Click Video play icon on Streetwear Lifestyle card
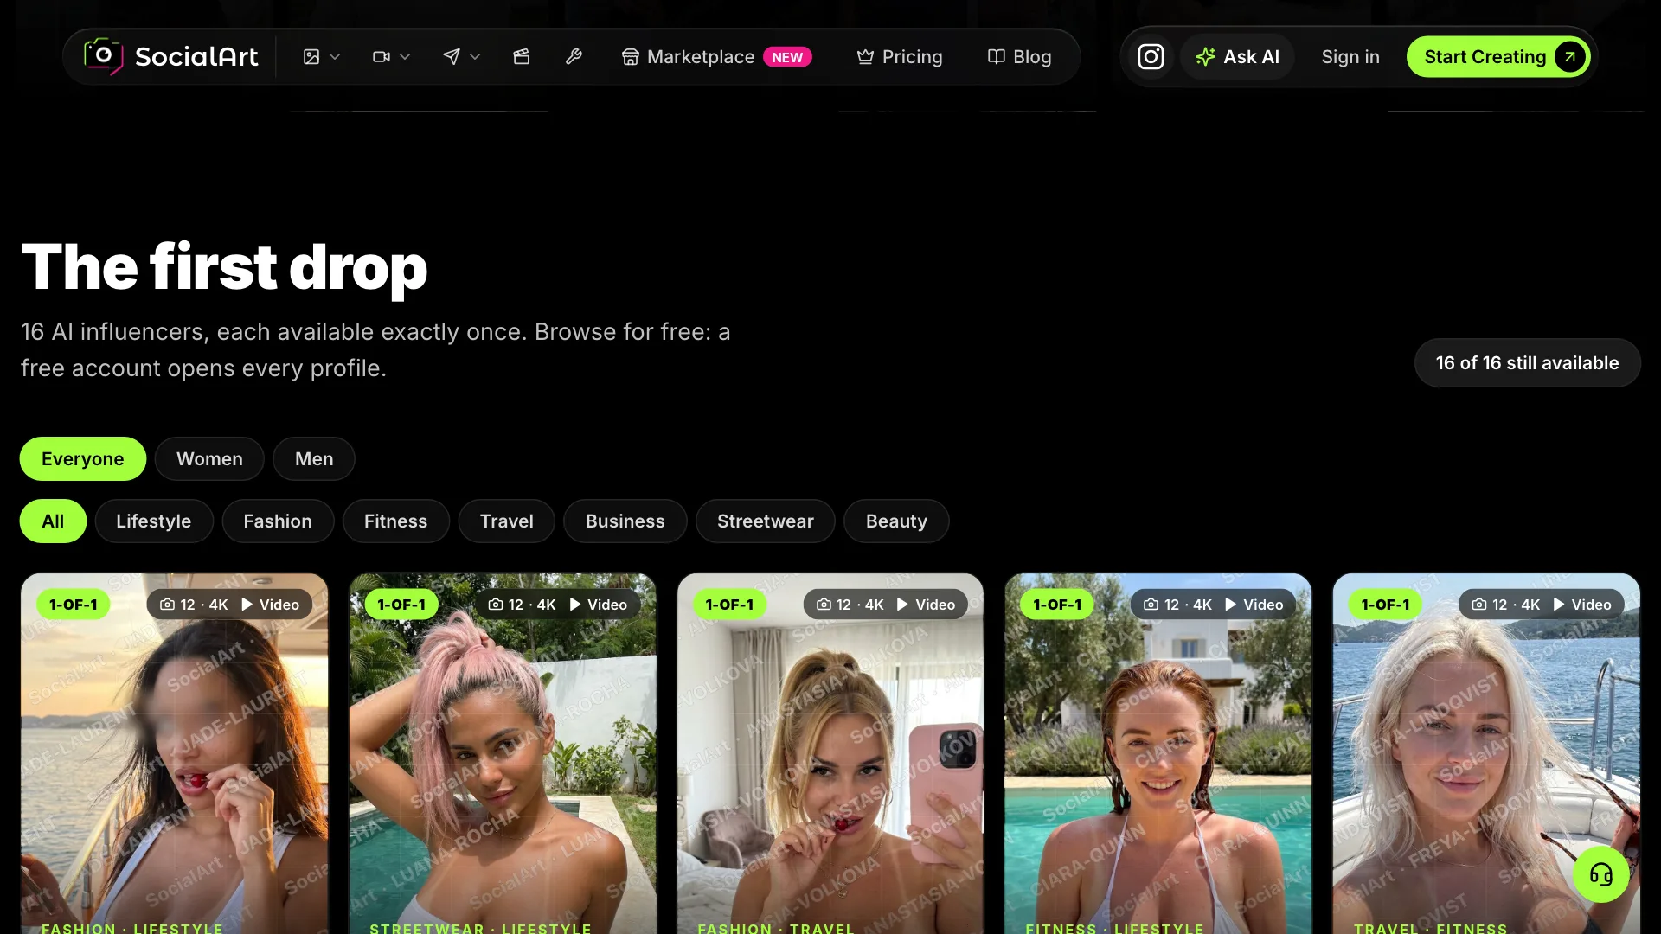1661x934 pixels. (575, 605)
